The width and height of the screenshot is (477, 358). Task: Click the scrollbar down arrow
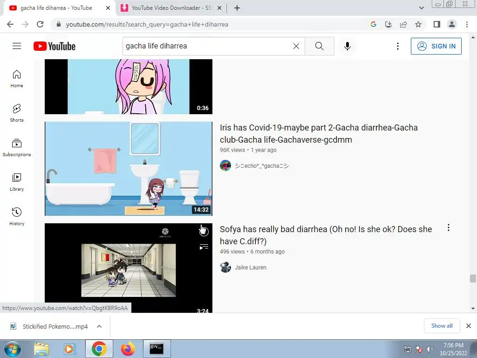click(473, 309)
